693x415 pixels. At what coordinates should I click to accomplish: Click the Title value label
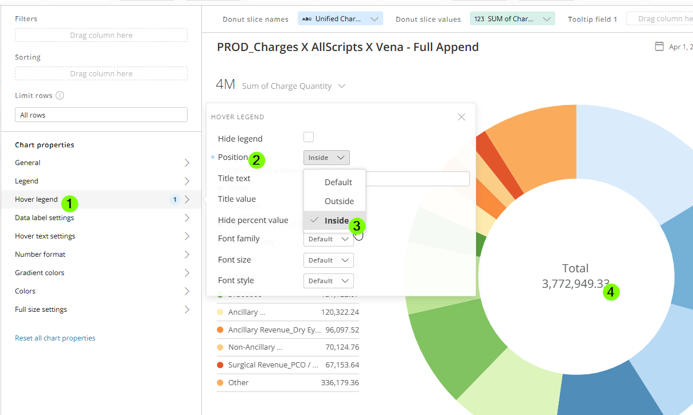click(x=237, y=199)
